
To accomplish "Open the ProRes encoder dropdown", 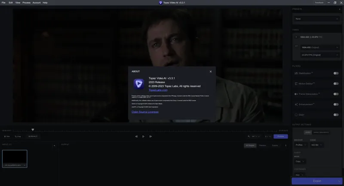I will pos(301,145).
